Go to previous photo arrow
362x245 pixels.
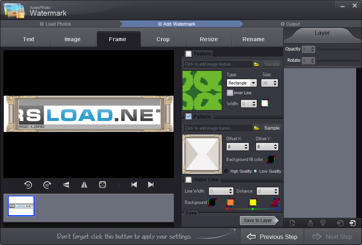[134, 185]
